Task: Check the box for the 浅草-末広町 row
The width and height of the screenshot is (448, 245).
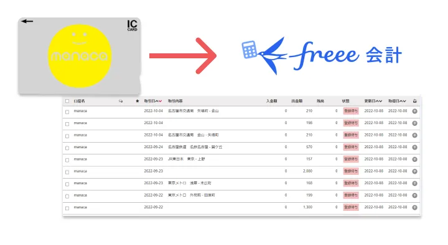Action: click(x=67, y=184)
